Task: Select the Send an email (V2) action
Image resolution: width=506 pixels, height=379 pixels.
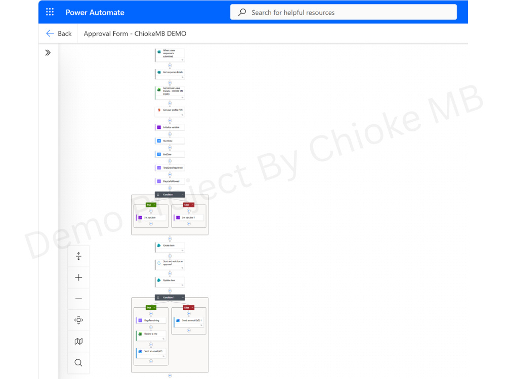Action: pos(151,353)
